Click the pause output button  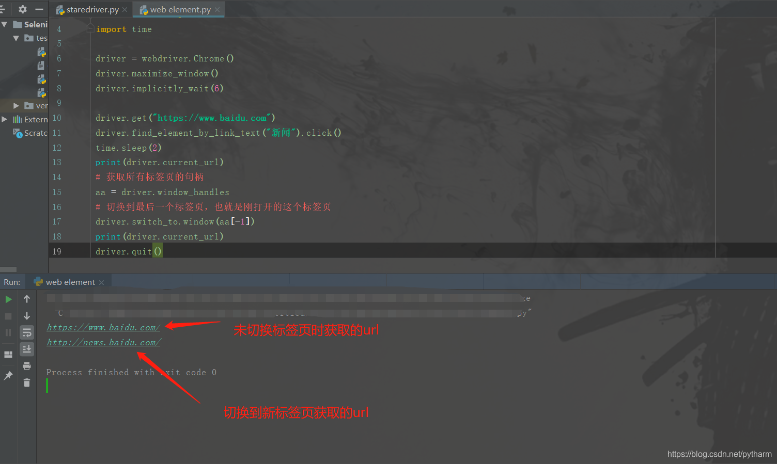click(x=8, y=332)
